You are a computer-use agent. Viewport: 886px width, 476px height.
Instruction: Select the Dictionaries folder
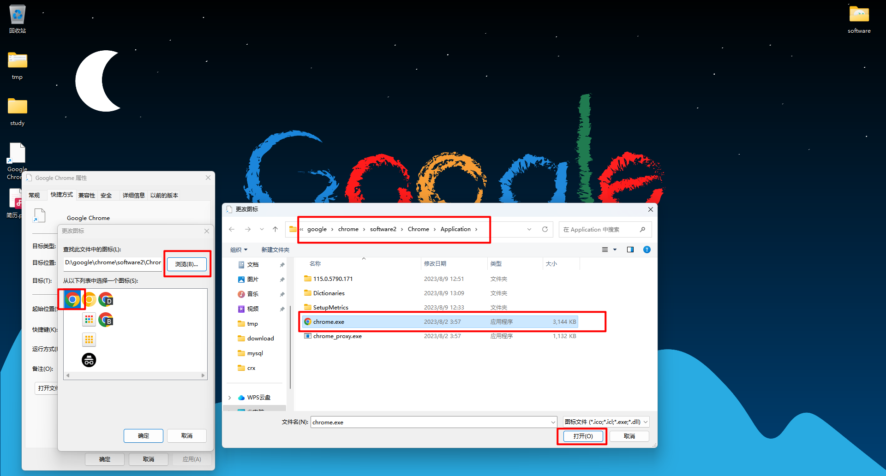point(440,293)
